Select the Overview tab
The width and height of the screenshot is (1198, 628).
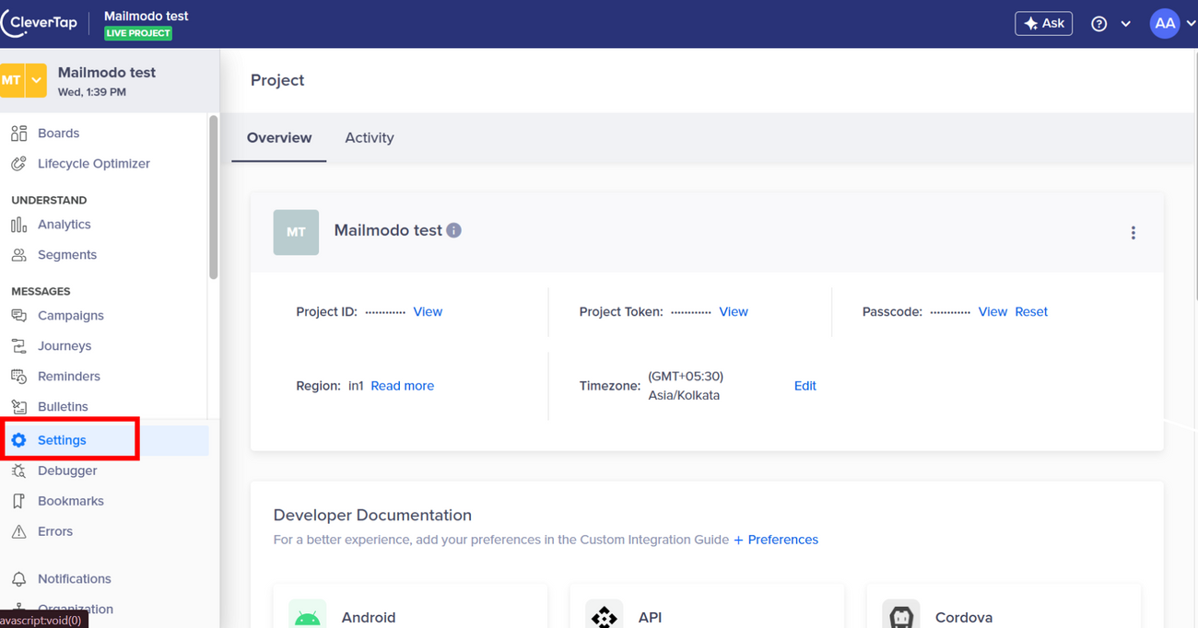(x=279, y=138)
